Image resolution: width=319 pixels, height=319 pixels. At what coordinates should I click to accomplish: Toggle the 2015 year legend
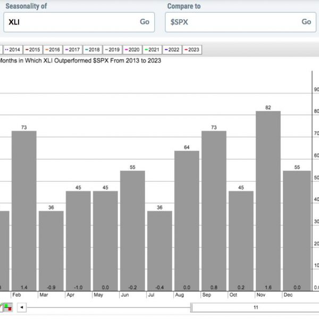click(x=33, y=49)
